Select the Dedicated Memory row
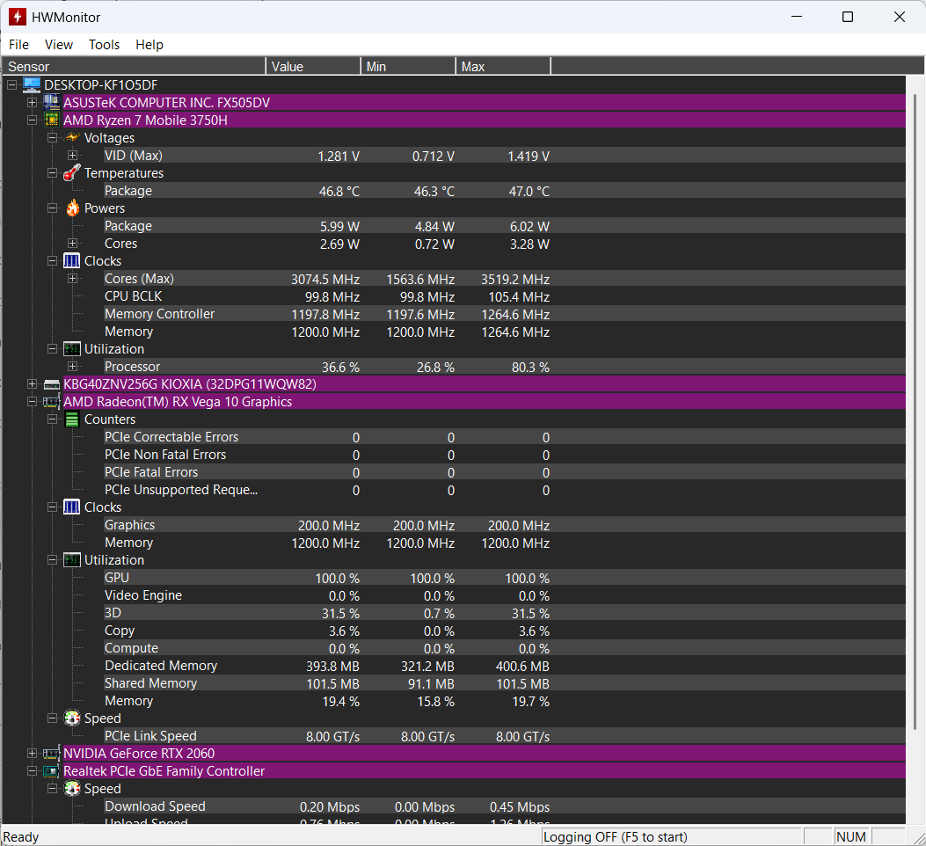 504,666
